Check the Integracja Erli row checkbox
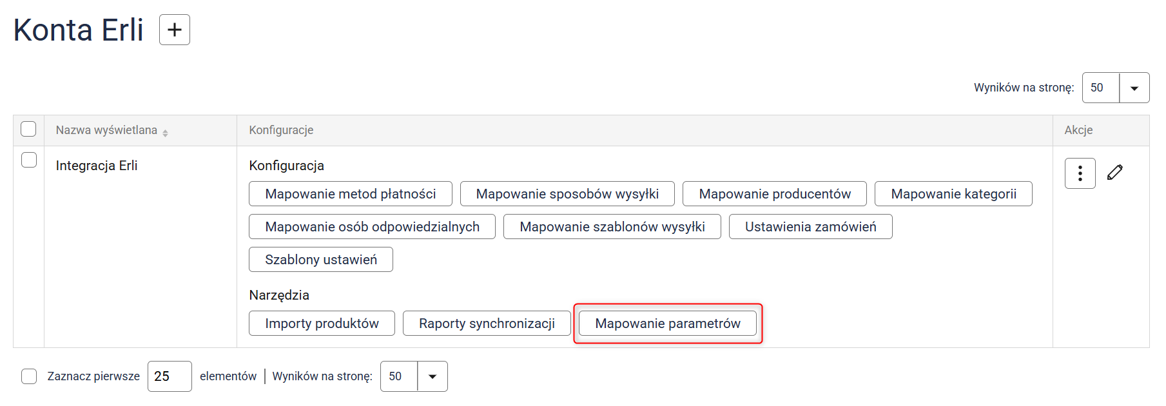The width and height of the screenshot is (1166, 406). [29, 160]
